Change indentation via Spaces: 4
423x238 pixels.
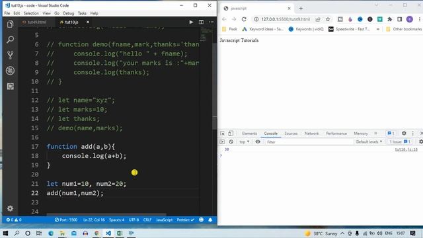tap(116, 220)
